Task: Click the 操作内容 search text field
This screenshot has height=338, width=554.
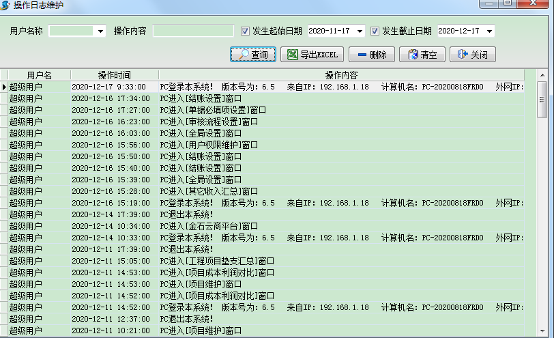Action: 194,31
